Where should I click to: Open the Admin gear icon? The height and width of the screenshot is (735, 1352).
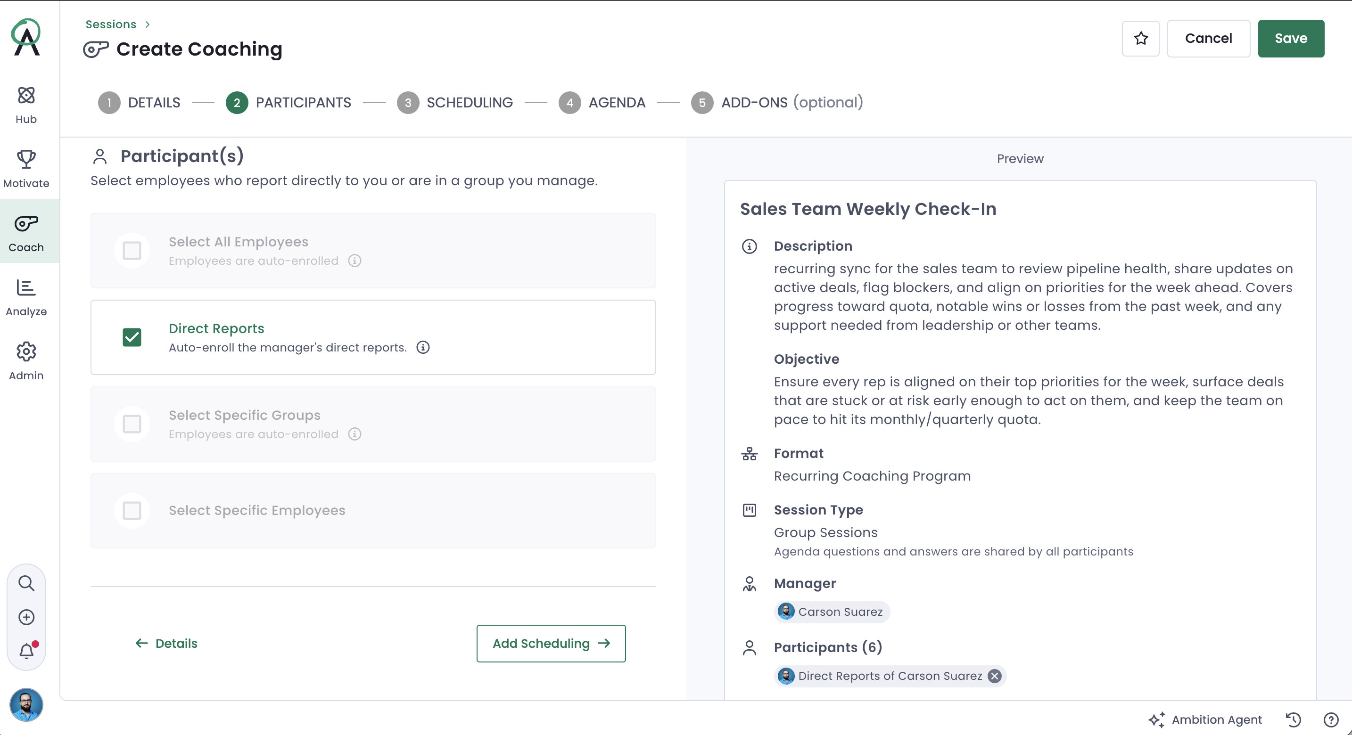pyautogui.click(x=26, y=351)
